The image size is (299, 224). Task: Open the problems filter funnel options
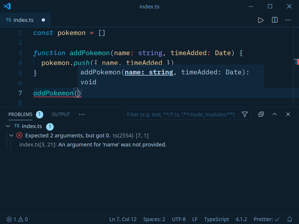tap(245, 114)
